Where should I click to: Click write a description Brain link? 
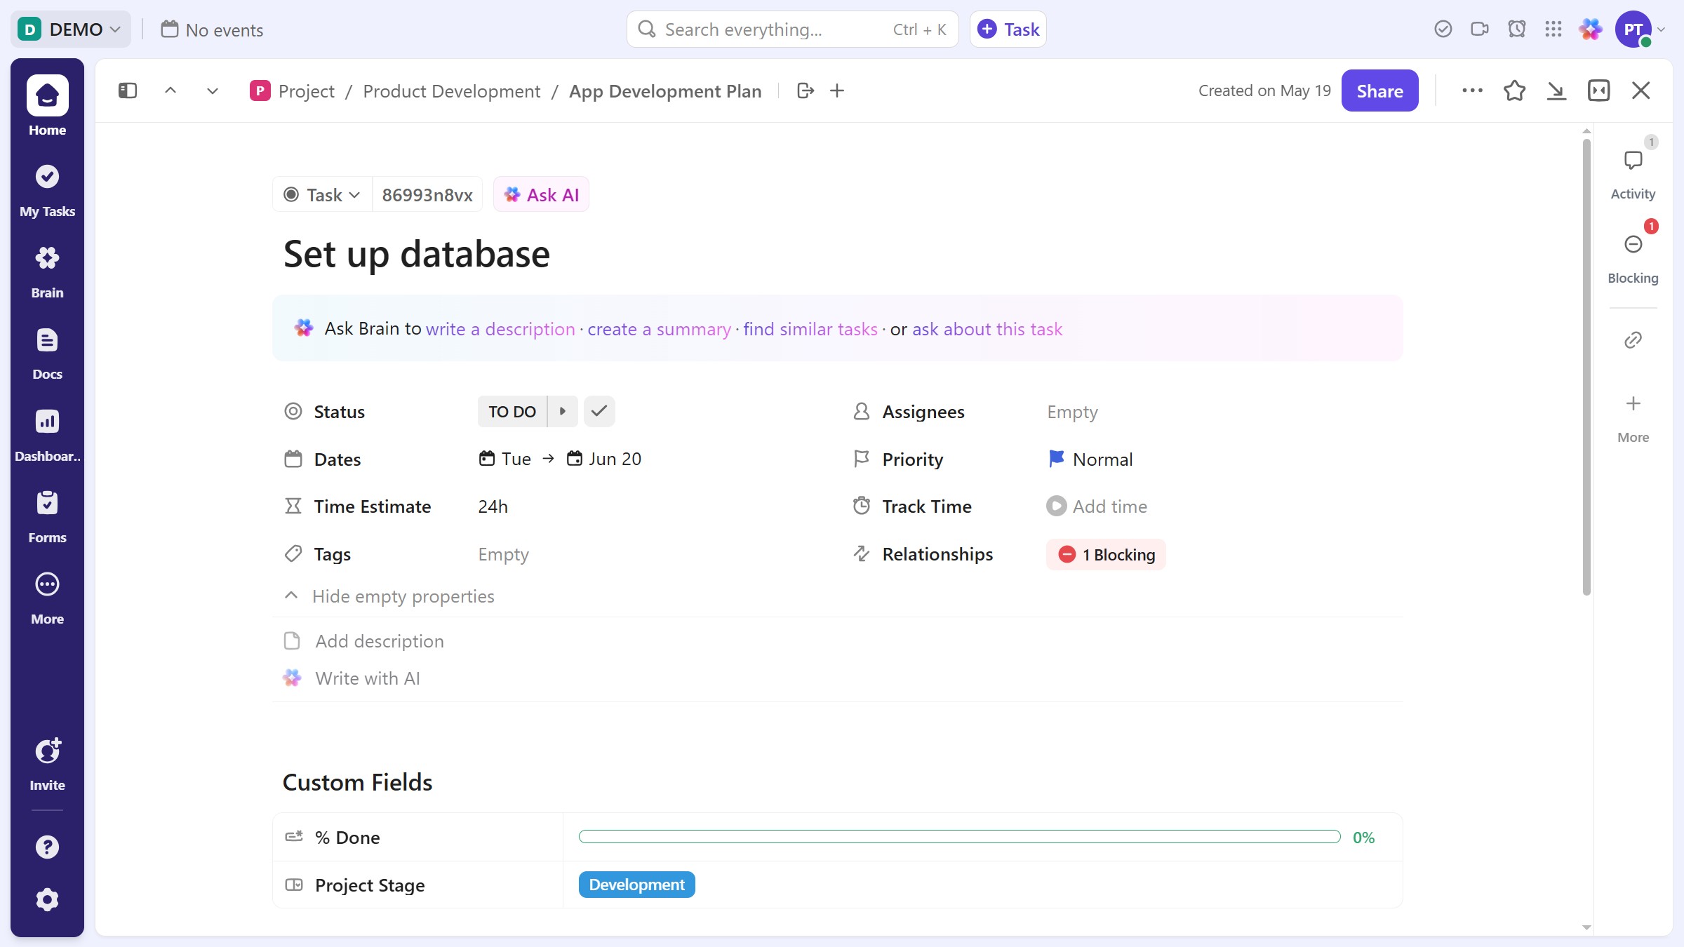[x=500, y=329]
